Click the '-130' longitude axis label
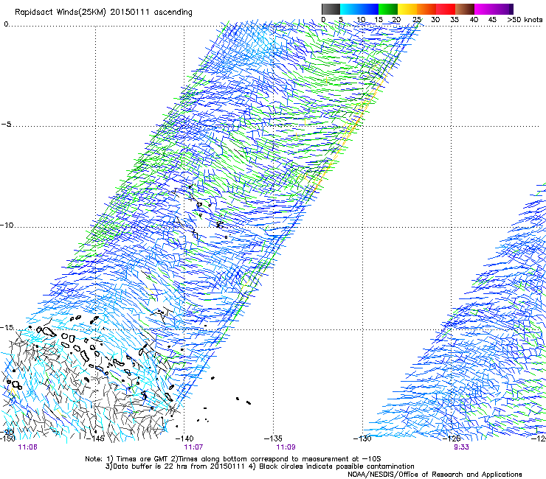 [362, 438]
